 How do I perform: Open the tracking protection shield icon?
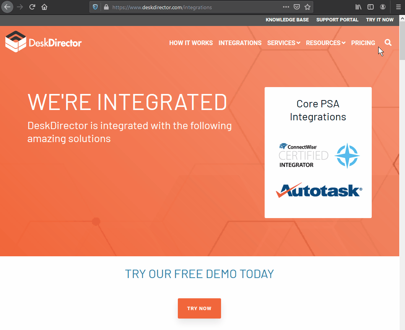95,7
